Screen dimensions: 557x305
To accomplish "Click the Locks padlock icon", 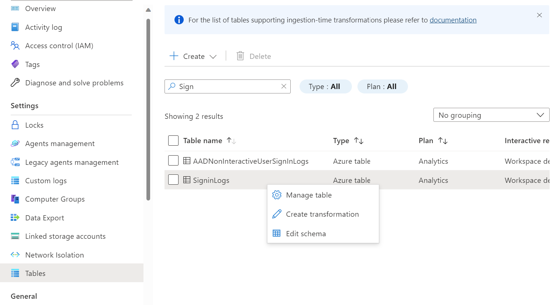I will [x=15, y=125].
